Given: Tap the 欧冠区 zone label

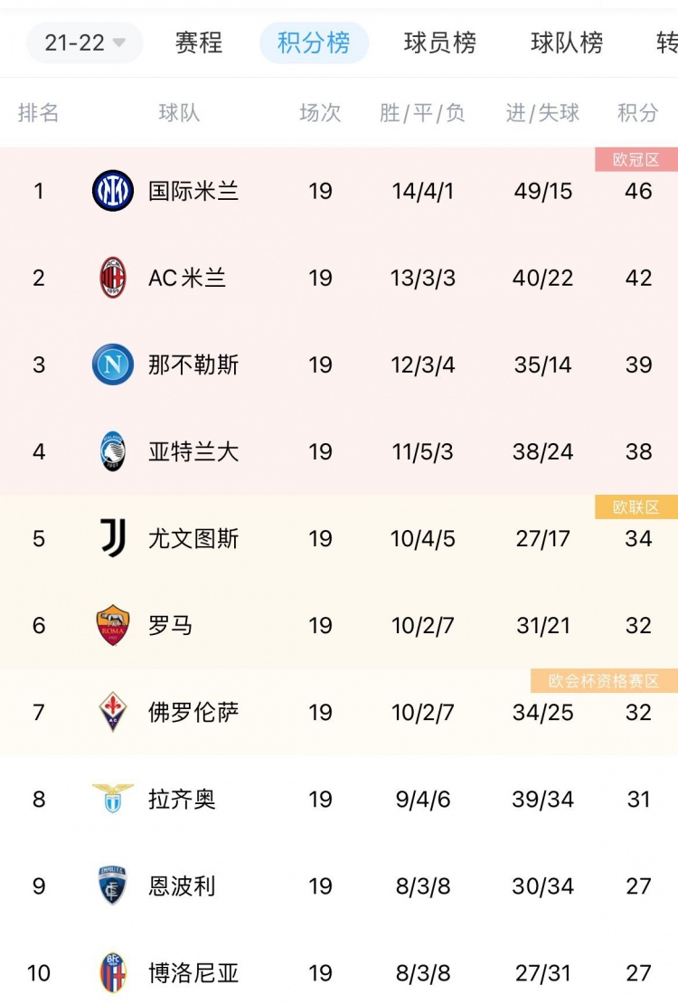Looking at the screenshot, I should tap(636, 159).
